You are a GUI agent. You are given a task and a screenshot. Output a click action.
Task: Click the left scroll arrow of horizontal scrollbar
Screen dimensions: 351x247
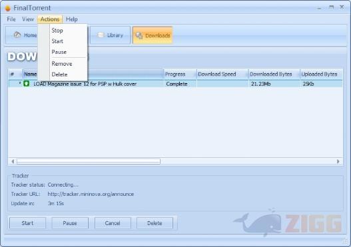(x=13, y=161)
